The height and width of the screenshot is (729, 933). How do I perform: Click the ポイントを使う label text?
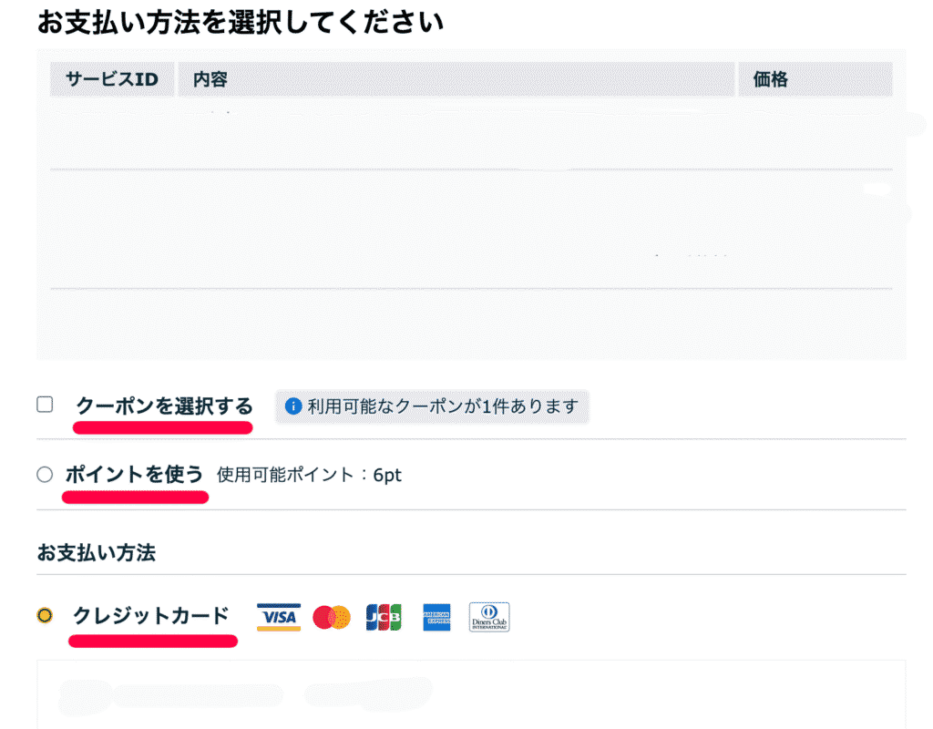point(134,474)
